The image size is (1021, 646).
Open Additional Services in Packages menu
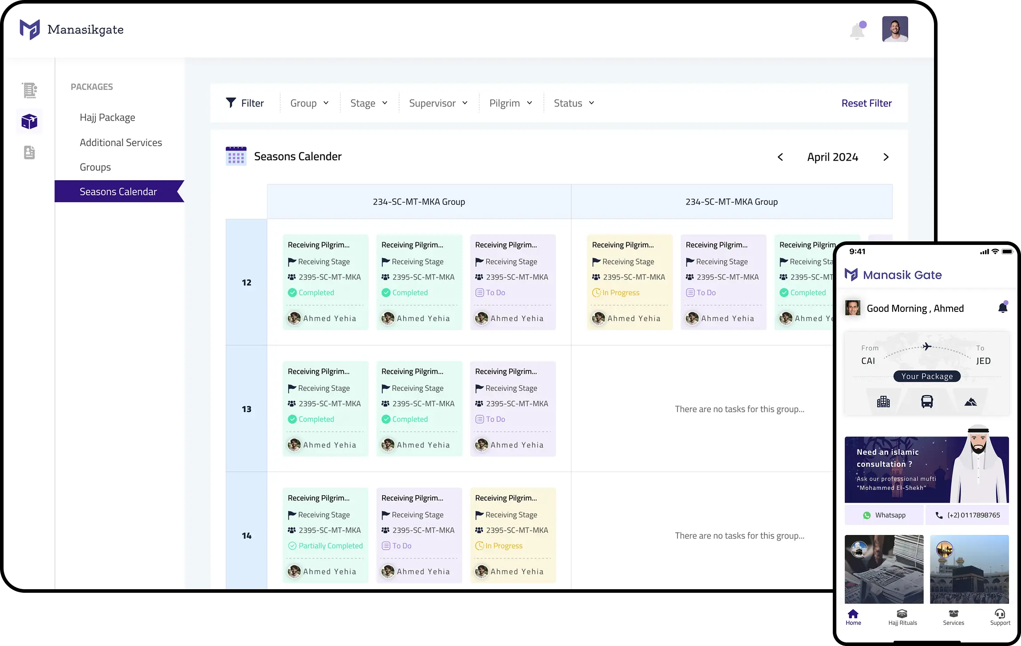tap(121, 142)
